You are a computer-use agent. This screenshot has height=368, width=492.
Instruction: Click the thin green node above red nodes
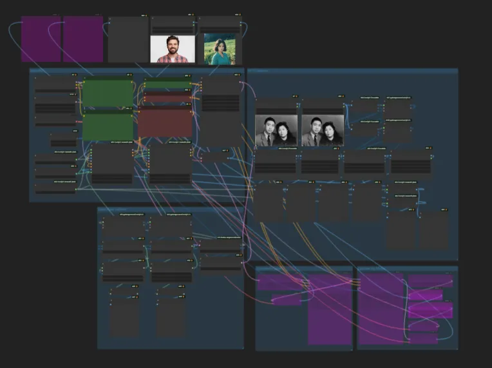coord(166,84)
